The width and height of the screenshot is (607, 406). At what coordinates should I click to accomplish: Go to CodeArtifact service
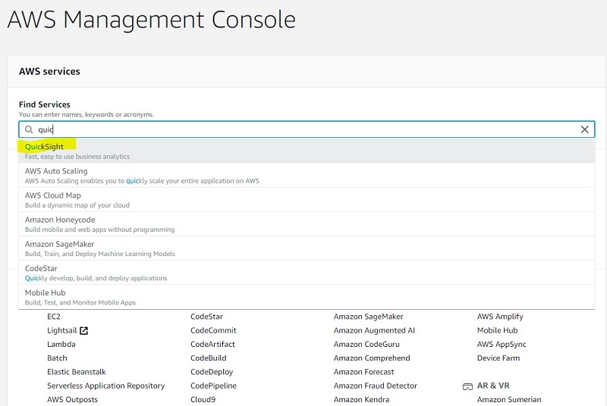pyautogui.click(x=212, y=344)
